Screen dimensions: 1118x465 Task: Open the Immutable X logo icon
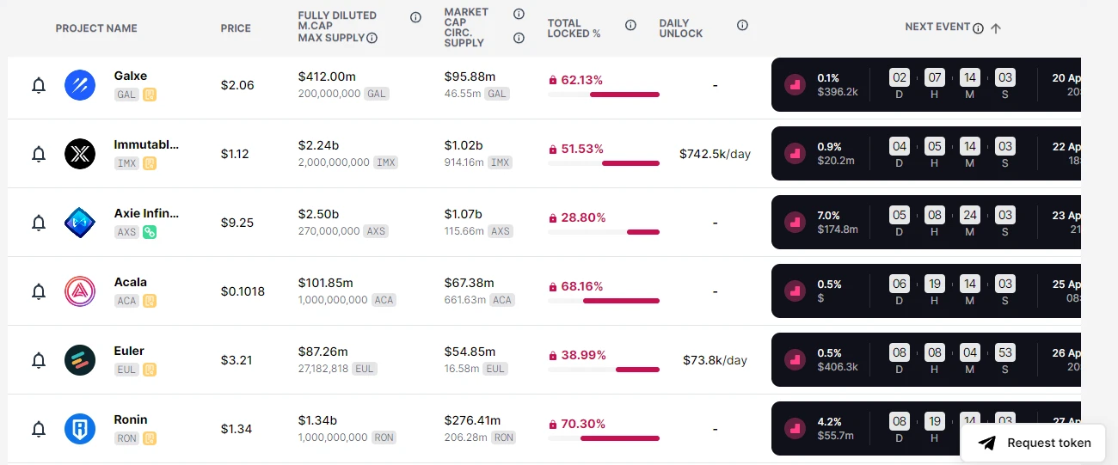[x=80, y=154]
